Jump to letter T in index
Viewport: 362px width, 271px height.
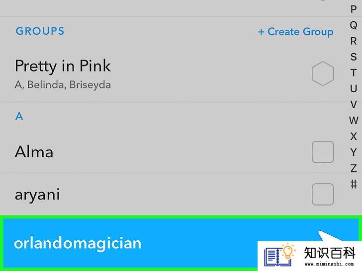(353, 73)
